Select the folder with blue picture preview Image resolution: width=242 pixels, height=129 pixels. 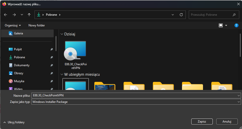(105, 86)
